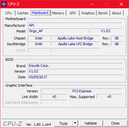
Task: Click the Manufacturer label
Action: [x=15, y=25]
